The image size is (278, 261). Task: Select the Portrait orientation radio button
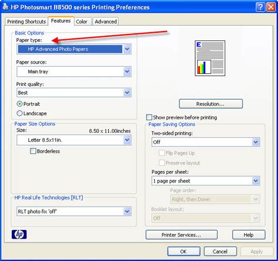click(19, 104)
